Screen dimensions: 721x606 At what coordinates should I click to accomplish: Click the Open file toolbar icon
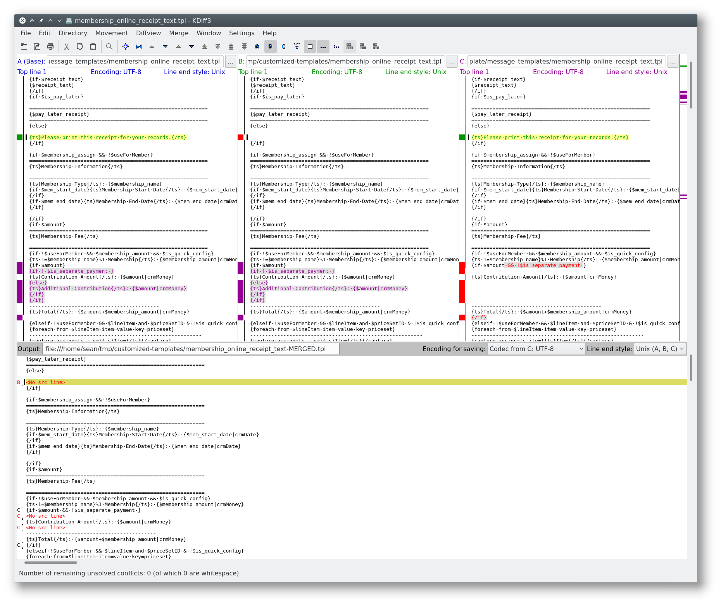click(24, 46)
